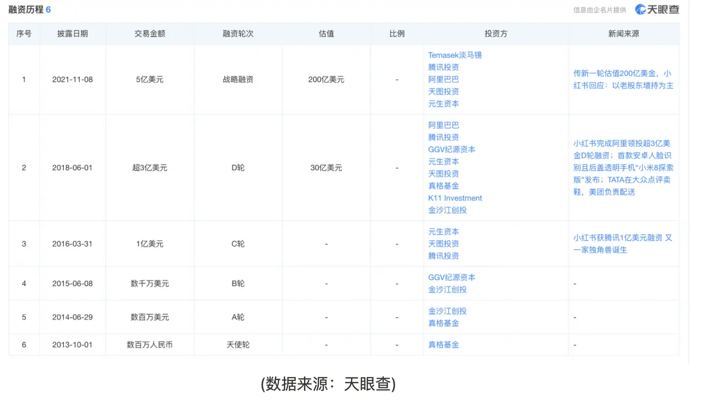Click the 数百万美元 amount cell
The image size is (703, 409).
point(150,317)
